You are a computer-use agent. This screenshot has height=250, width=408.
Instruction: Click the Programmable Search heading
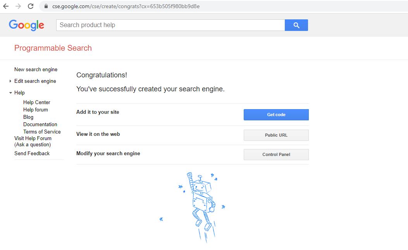pyautogui.click(x=53, y=48)
